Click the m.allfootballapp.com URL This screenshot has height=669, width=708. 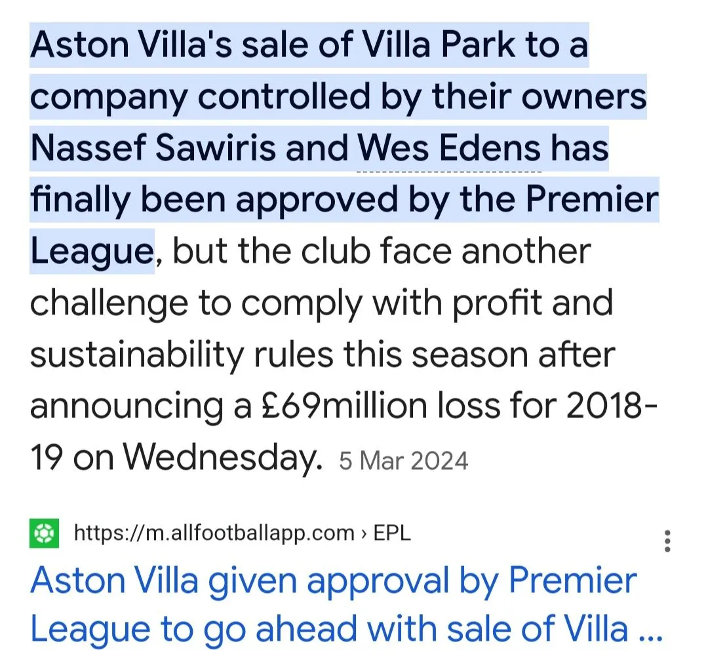214,533
